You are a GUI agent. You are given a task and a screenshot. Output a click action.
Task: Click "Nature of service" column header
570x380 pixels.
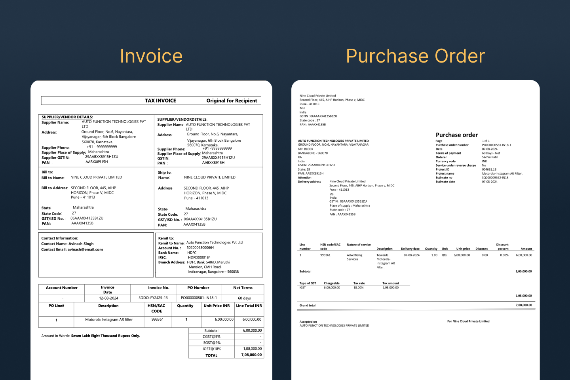click(x=359, y=245)
